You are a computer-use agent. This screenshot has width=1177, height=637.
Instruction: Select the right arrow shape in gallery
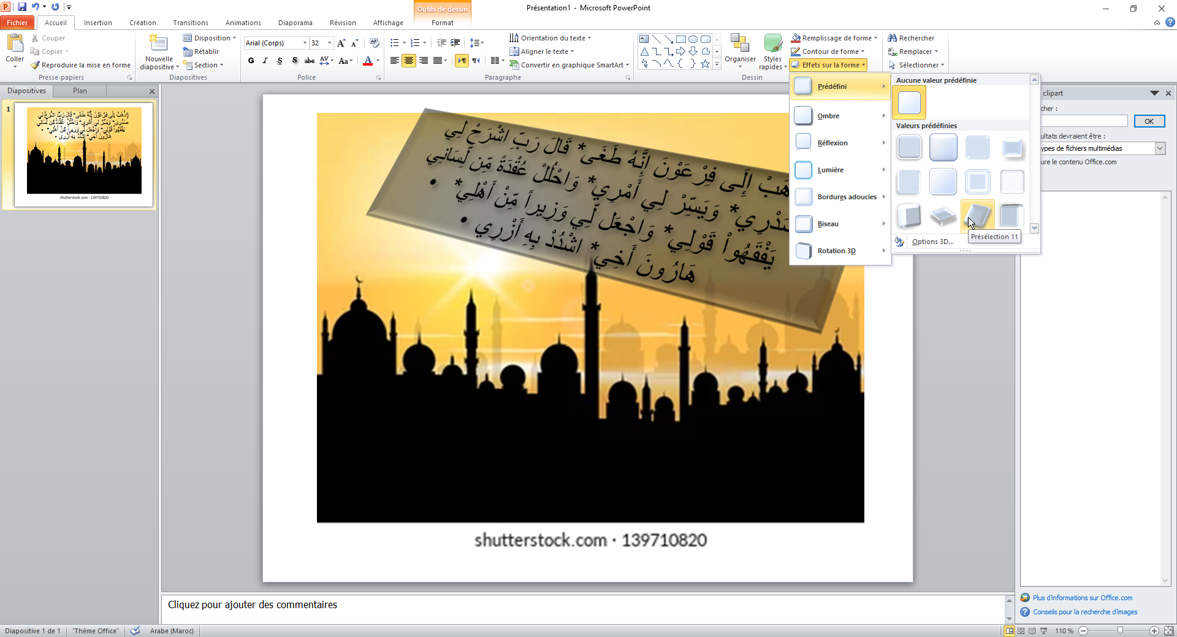[681, 51]
